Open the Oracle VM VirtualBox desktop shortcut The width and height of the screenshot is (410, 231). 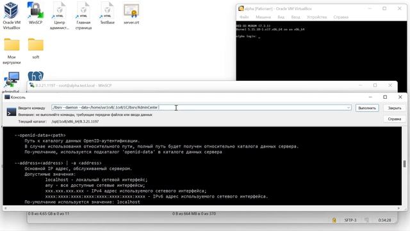click(x=12, y=15)
